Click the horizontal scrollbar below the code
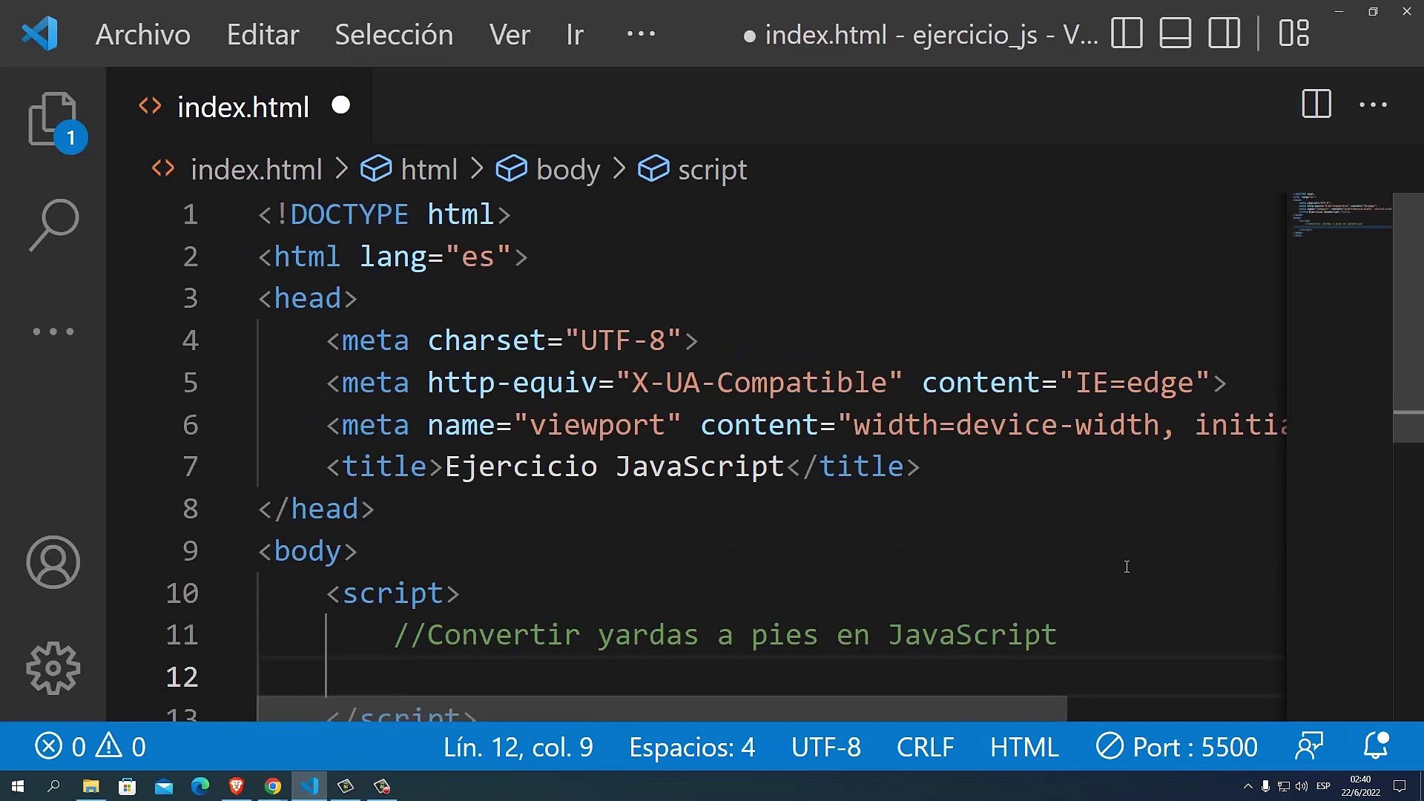Image resolution: width=1424 pixels, height=801 pixels. click(x=667, y=708)
